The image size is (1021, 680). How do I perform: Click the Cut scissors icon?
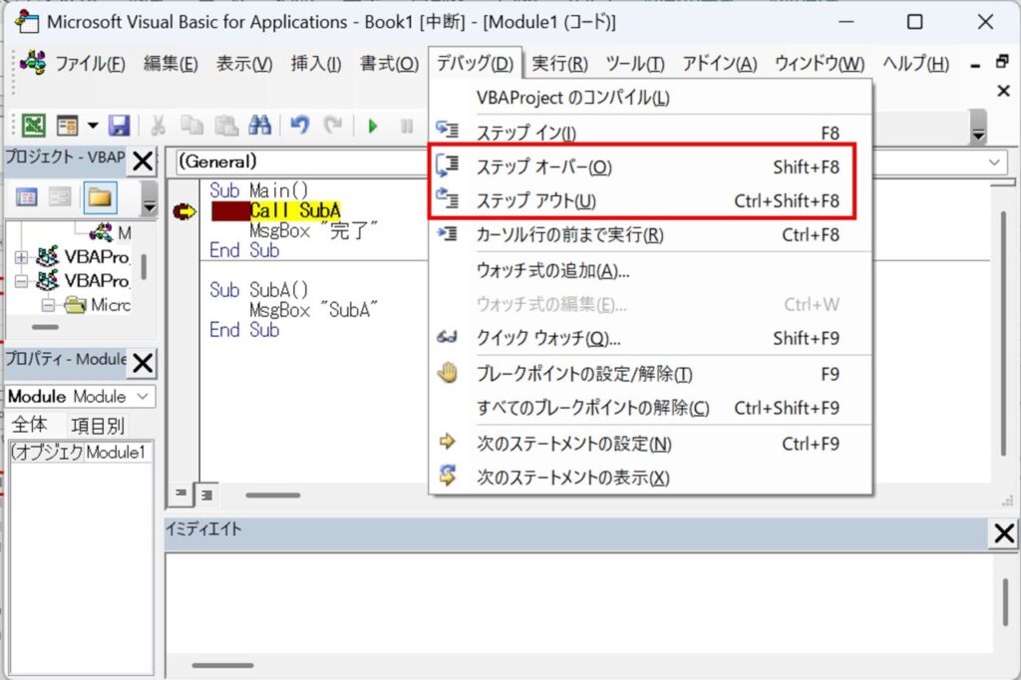point(159,125)
